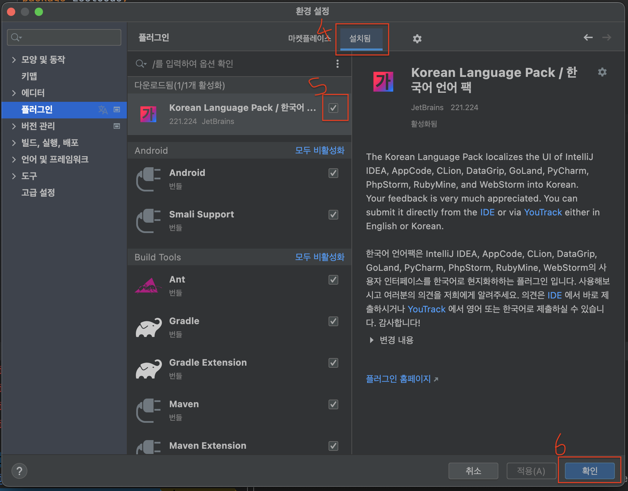This screenshot has height=491, width=628.
Task: Disable the Android plugin checkbox
Action: (x=333, y=173)
